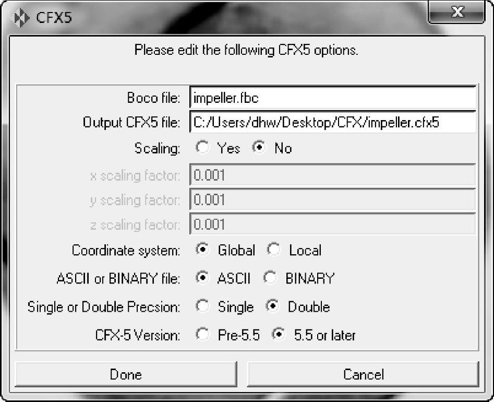Select BINARY file format

270,277
